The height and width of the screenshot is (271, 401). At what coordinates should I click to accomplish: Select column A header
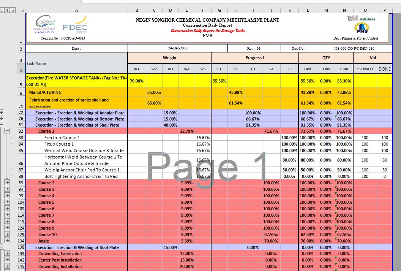coord(76,10)
